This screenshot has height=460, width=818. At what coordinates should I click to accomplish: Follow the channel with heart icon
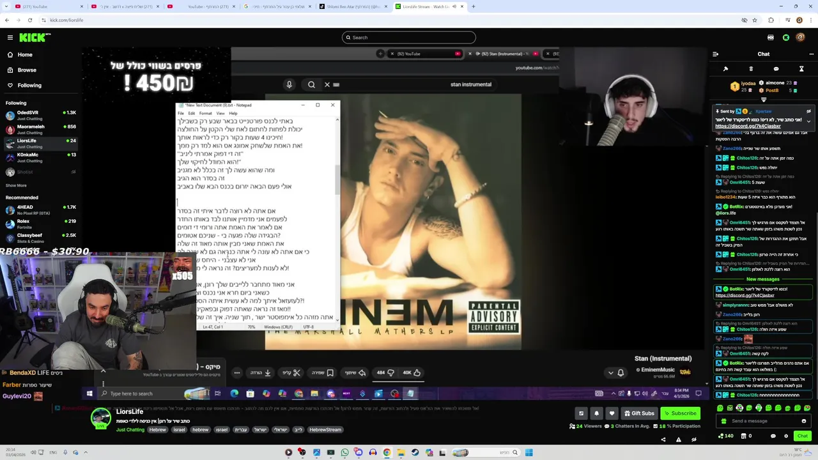[612, 413]
